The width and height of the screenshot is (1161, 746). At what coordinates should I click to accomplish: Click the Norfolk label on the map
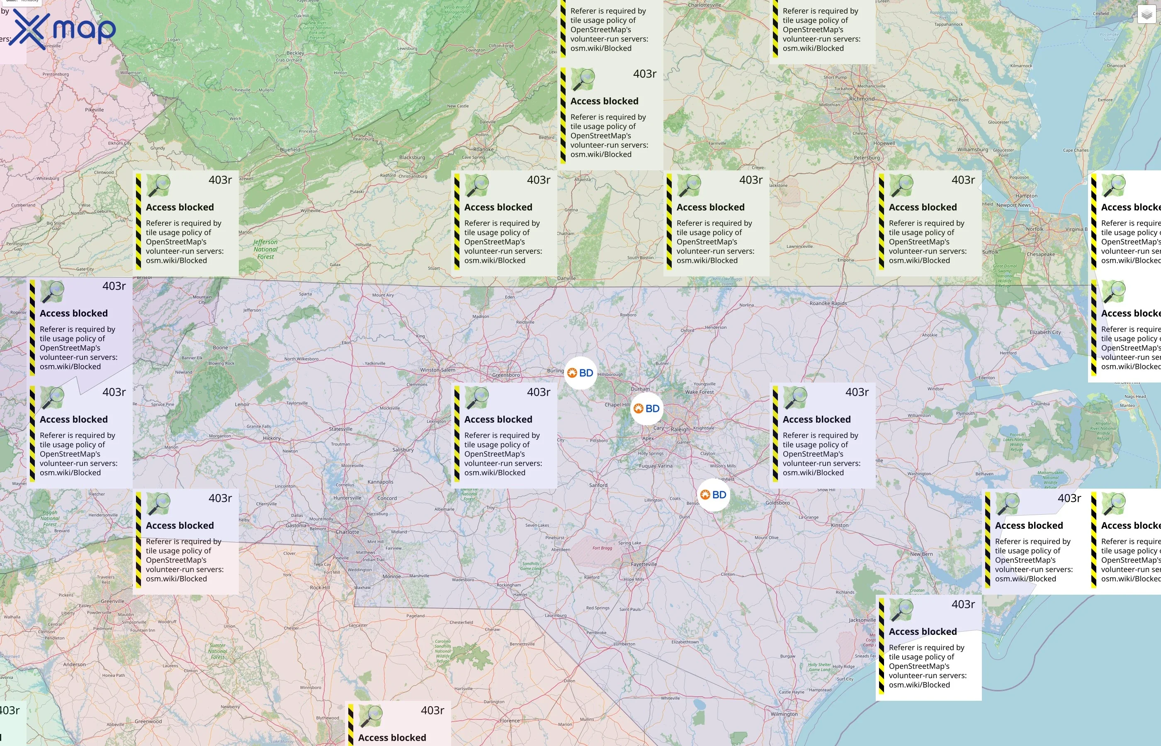coord(1035,229)
